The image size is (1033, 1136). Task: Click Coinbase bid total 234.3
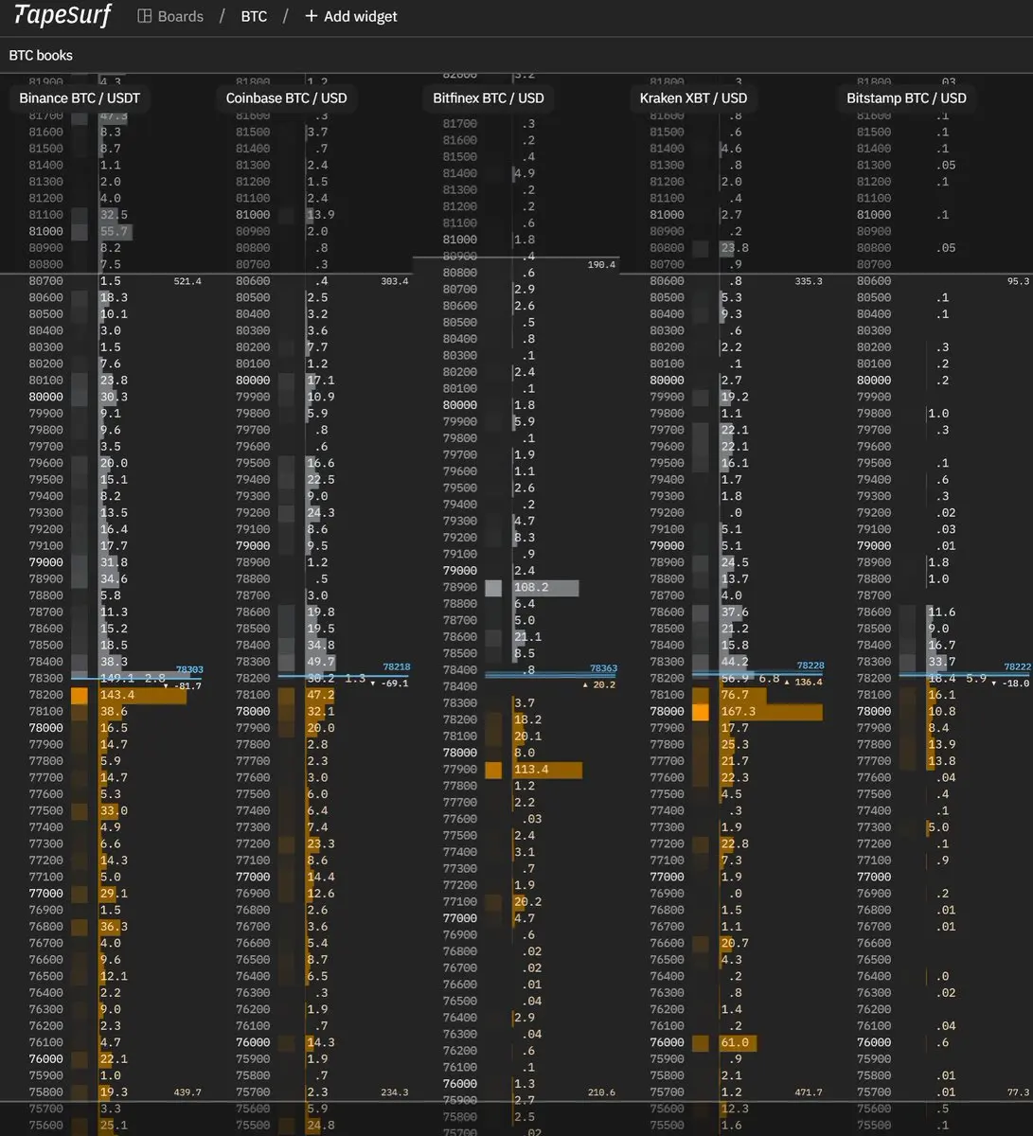coord(395,1092)
